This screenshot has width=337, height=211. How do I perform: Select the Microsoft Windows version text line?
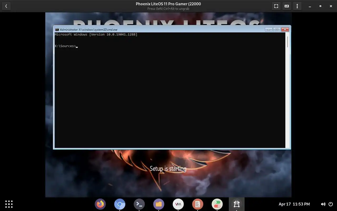point(96,35)
